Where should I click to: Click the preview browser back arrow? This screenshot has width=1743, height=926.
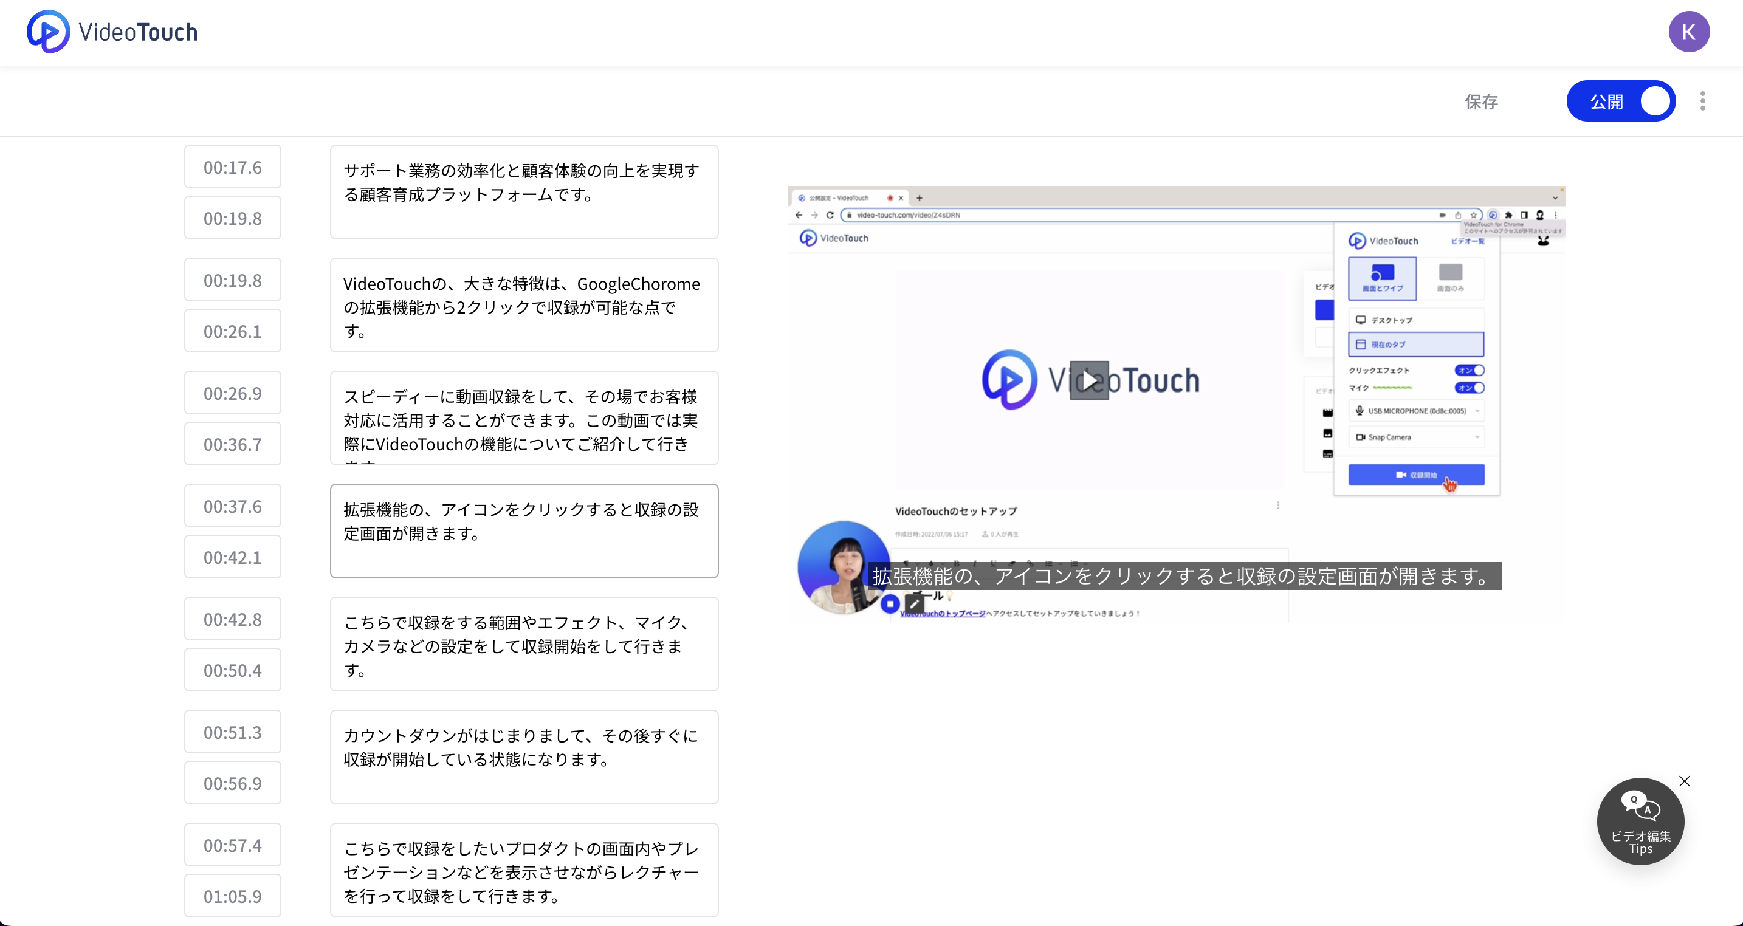(799, 215)
